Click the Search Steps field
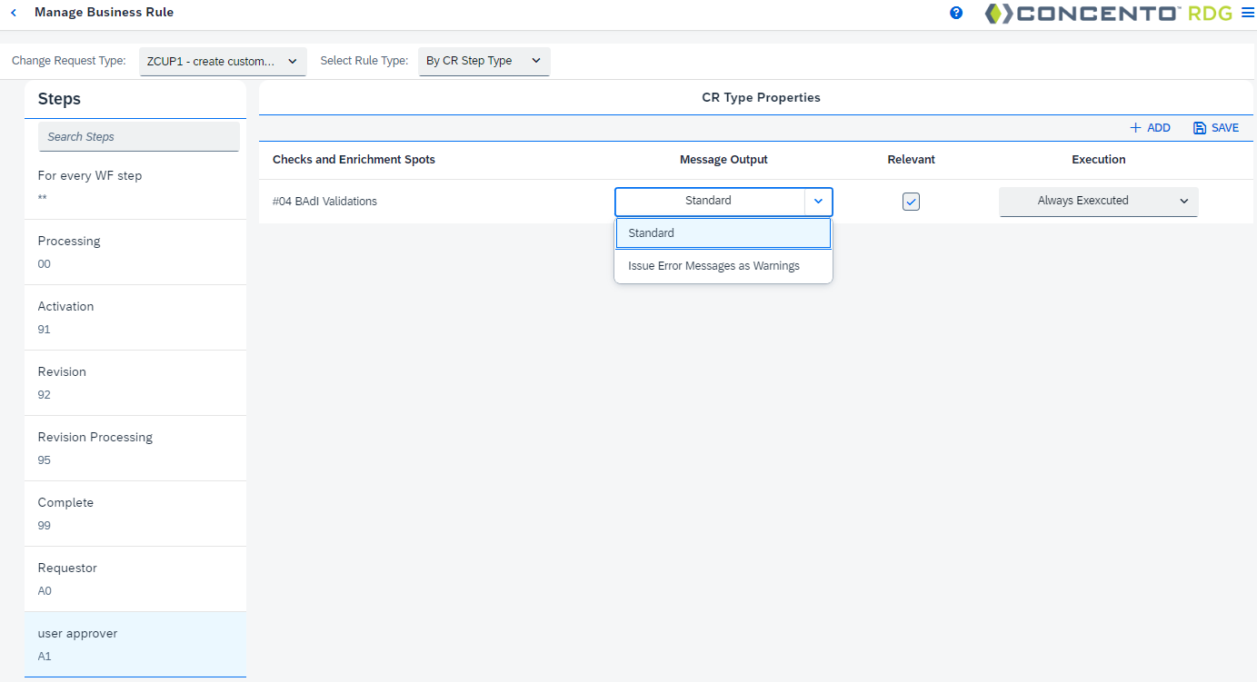The width and height of the screenshot is (1257, 682). point(138,136)
